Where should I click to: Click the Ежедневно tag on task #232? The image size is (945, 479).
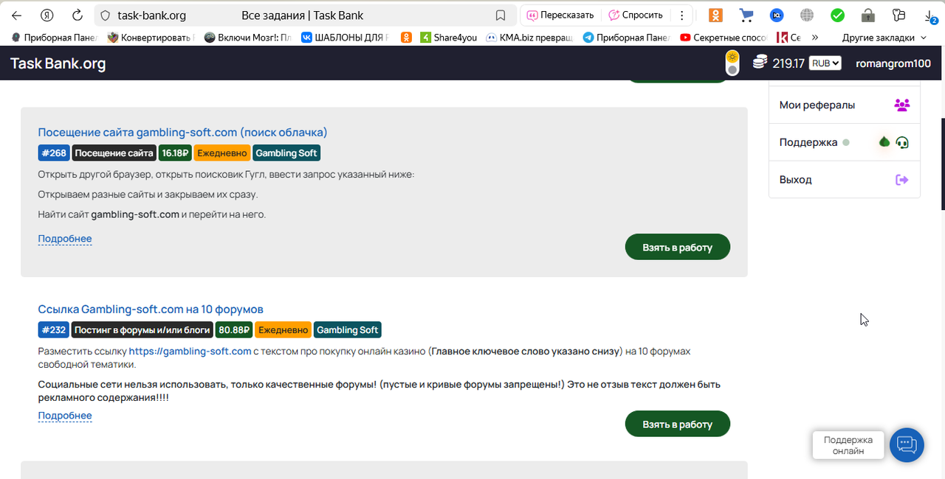pyautogui.click(x=283, y=330)
